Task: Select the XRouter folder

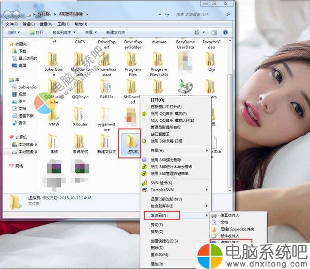Action: click(80, 117)
